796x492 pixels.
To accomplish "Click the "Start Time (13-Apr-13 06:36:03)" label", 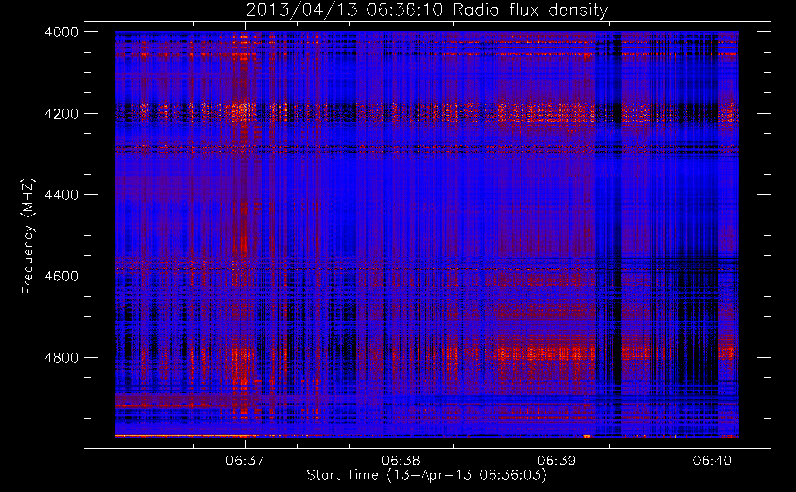I will pos(427,475).
